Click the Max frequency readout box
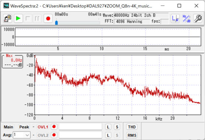This screenshot has height=140, width=205. pos(13,62)
